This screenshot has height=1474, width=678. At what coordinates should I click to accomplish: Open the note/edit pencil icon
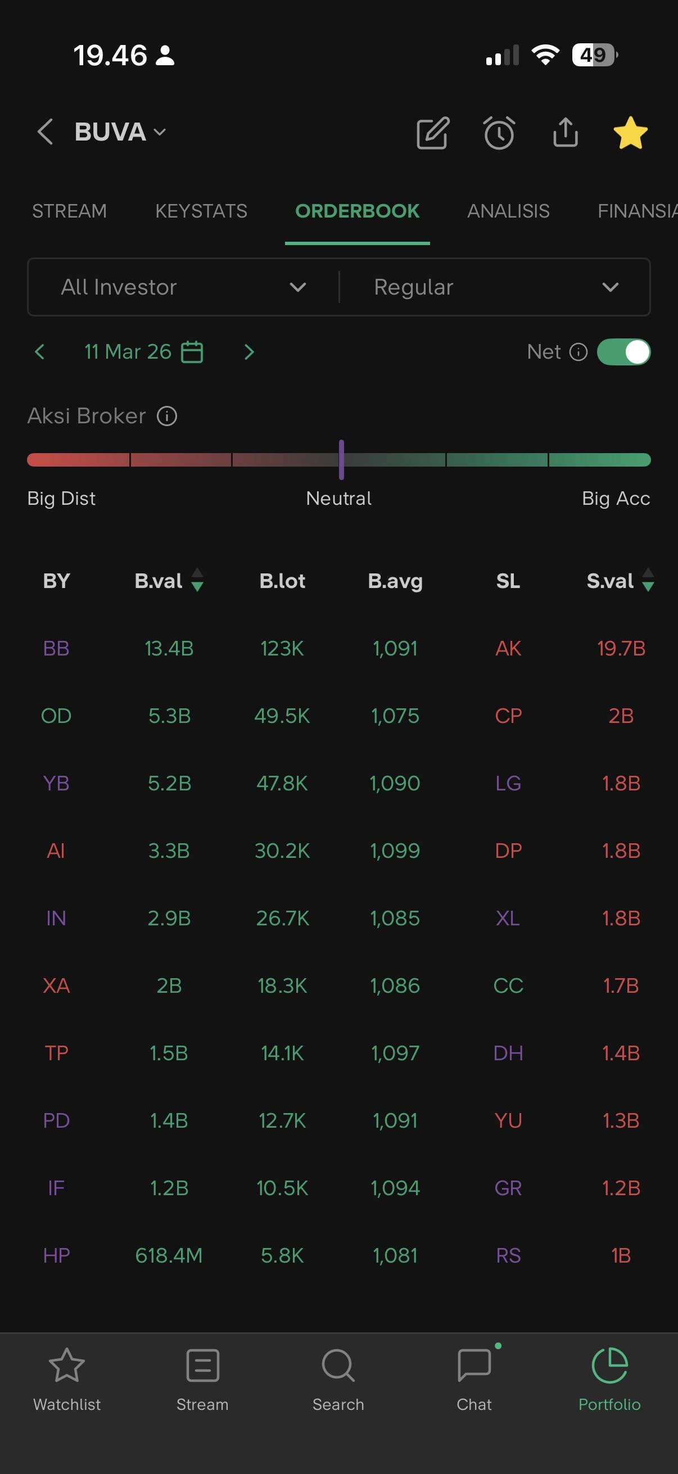click(x=432, y=133)
